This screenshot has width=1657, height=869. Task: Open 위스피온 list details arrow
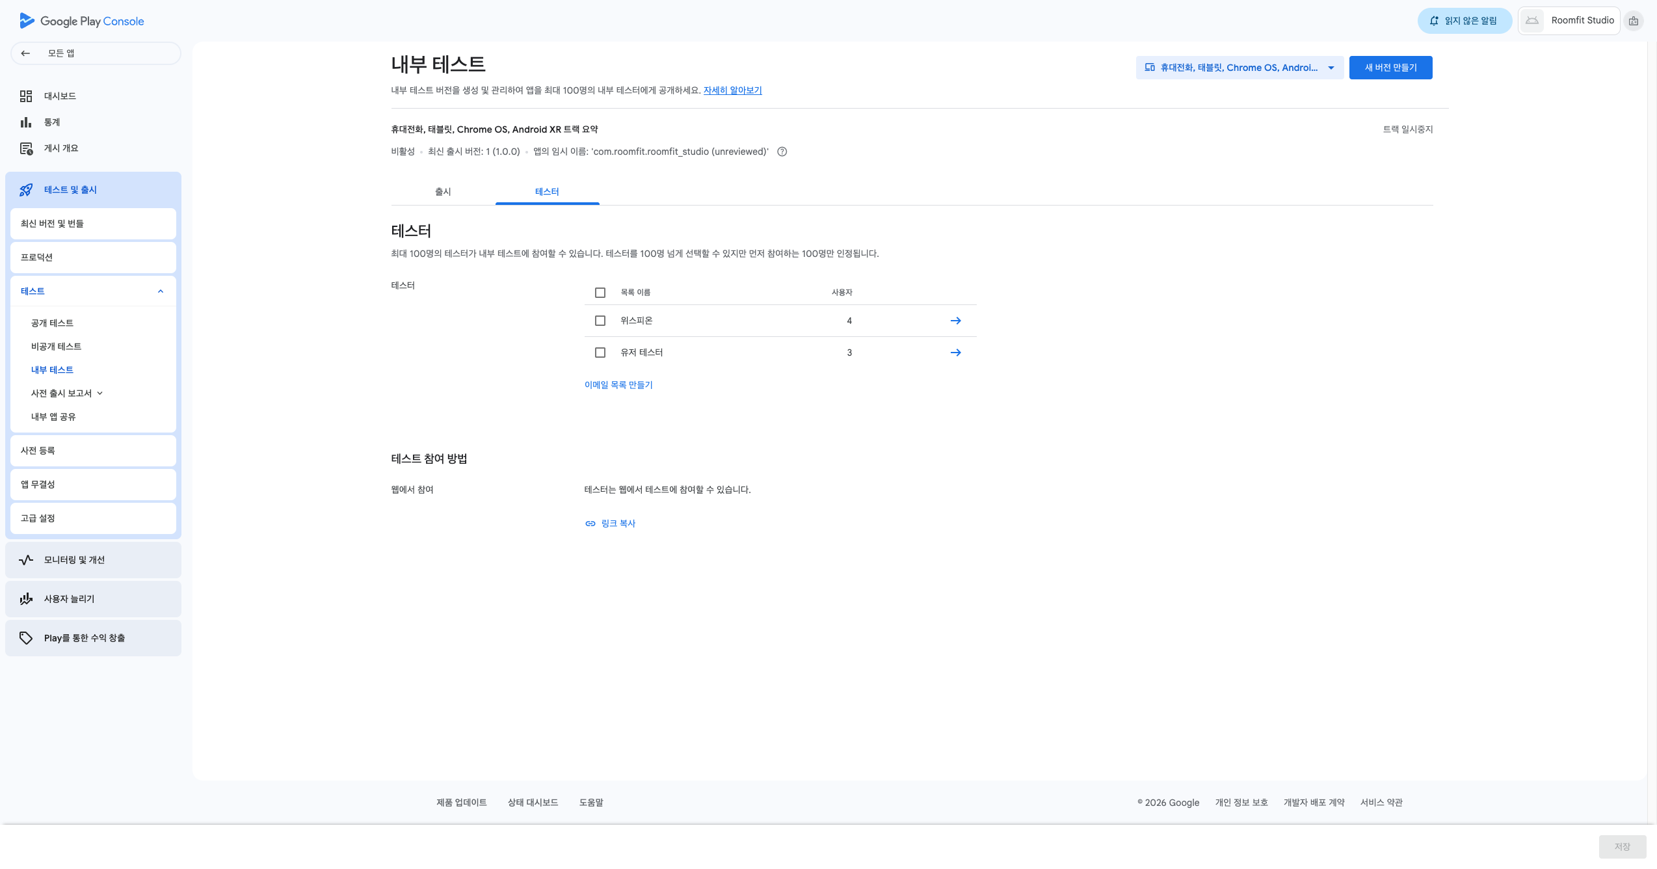tap(955, 321)
